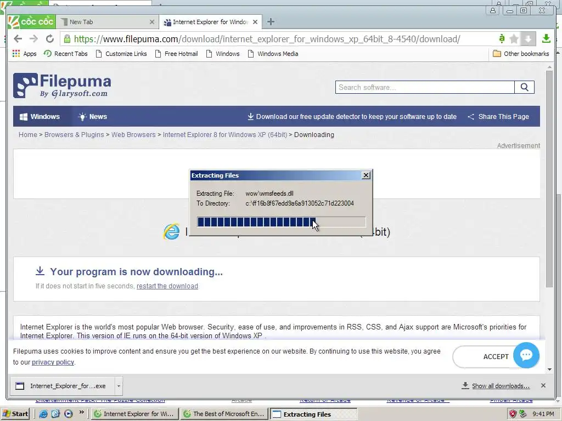Click the page vertical scrollbar
Viewport: 562px width, 421px height.
[x=549, y=178]
